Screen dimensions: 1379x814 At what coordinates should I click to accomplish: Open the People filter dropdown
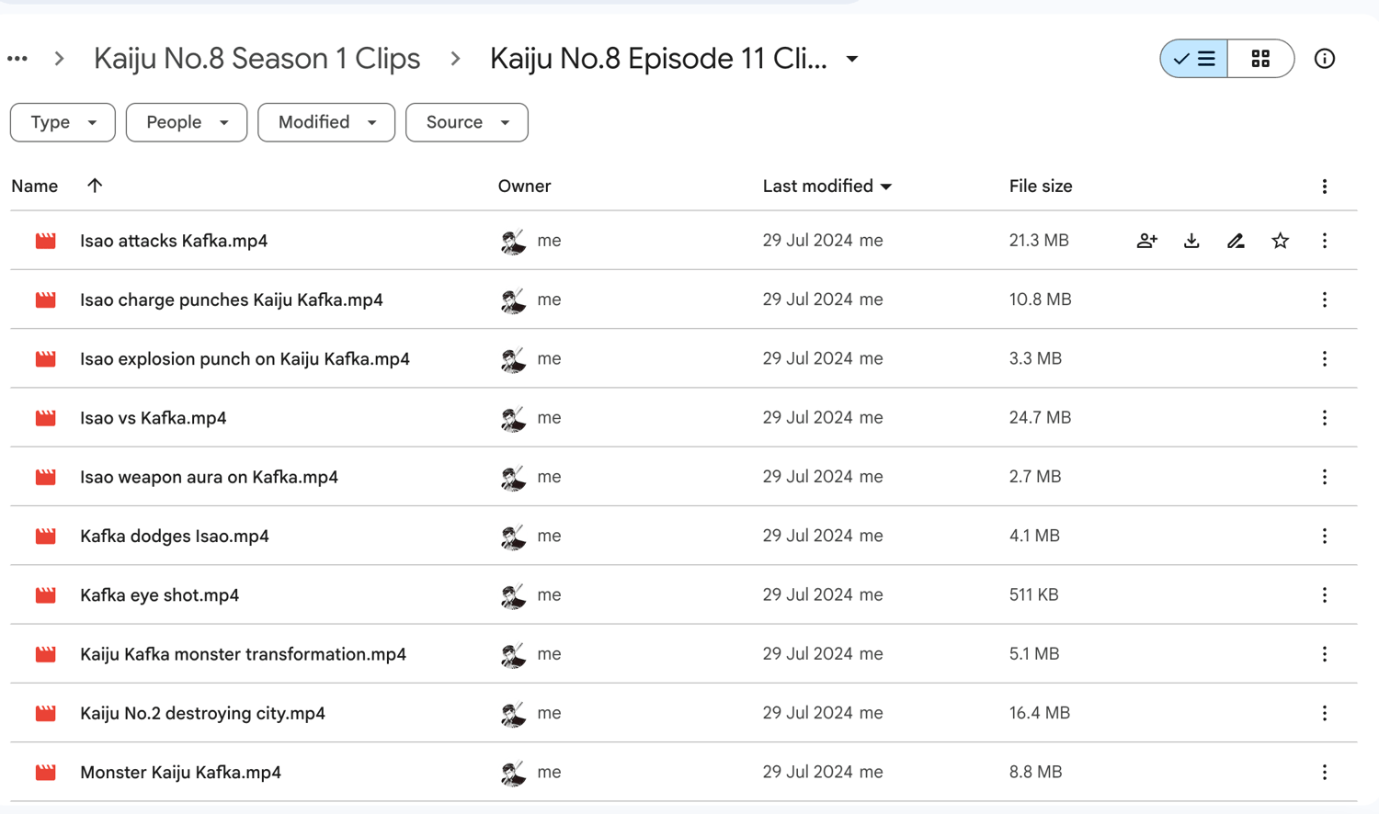point(187,122)
